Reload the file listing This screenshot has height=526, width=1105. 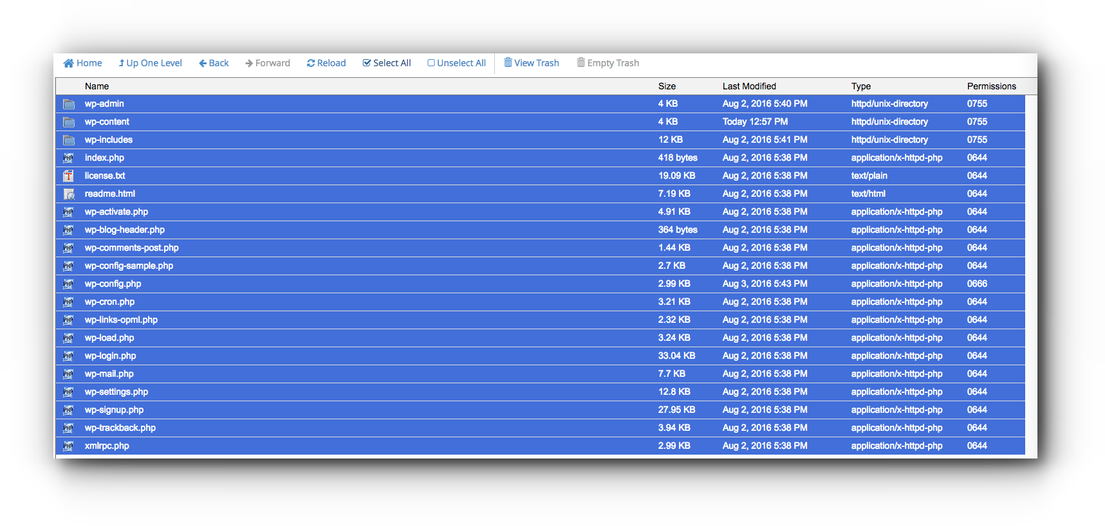pyautogui.click(x=326, y=63)
